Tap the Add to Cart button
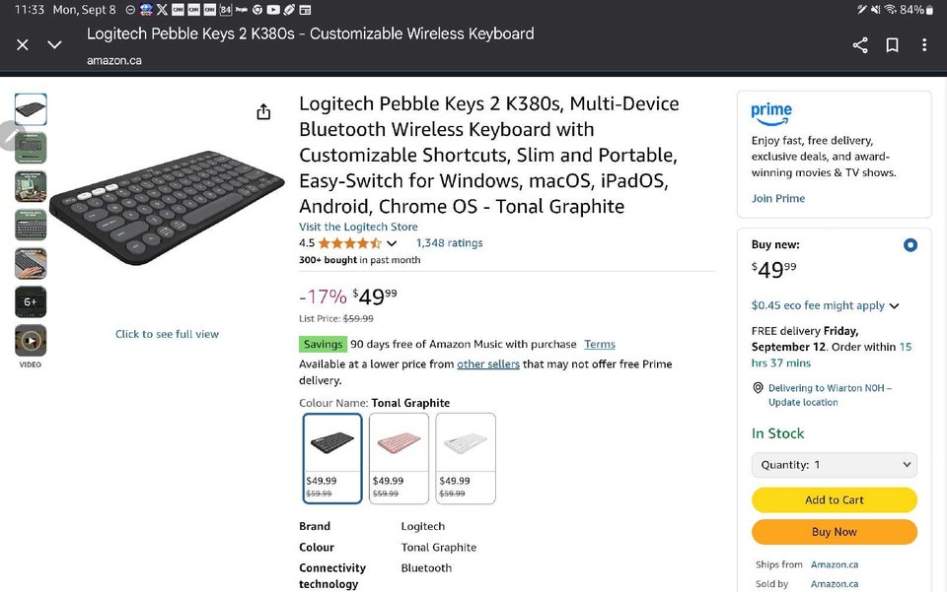This screenshot has height=592, width=947. tap(834, 499)
